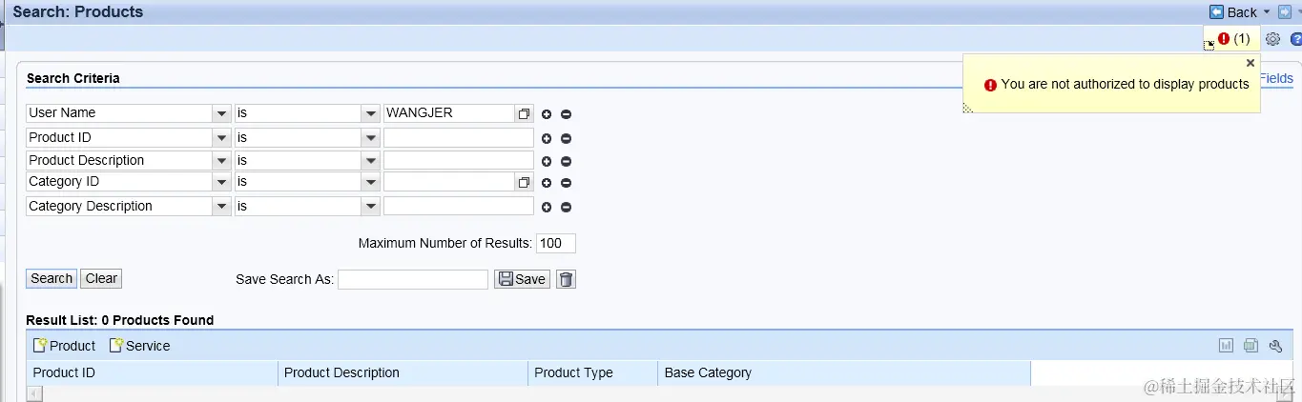
Task: Open the Back history dropdown arrow
Action: tap(1267, 12)
